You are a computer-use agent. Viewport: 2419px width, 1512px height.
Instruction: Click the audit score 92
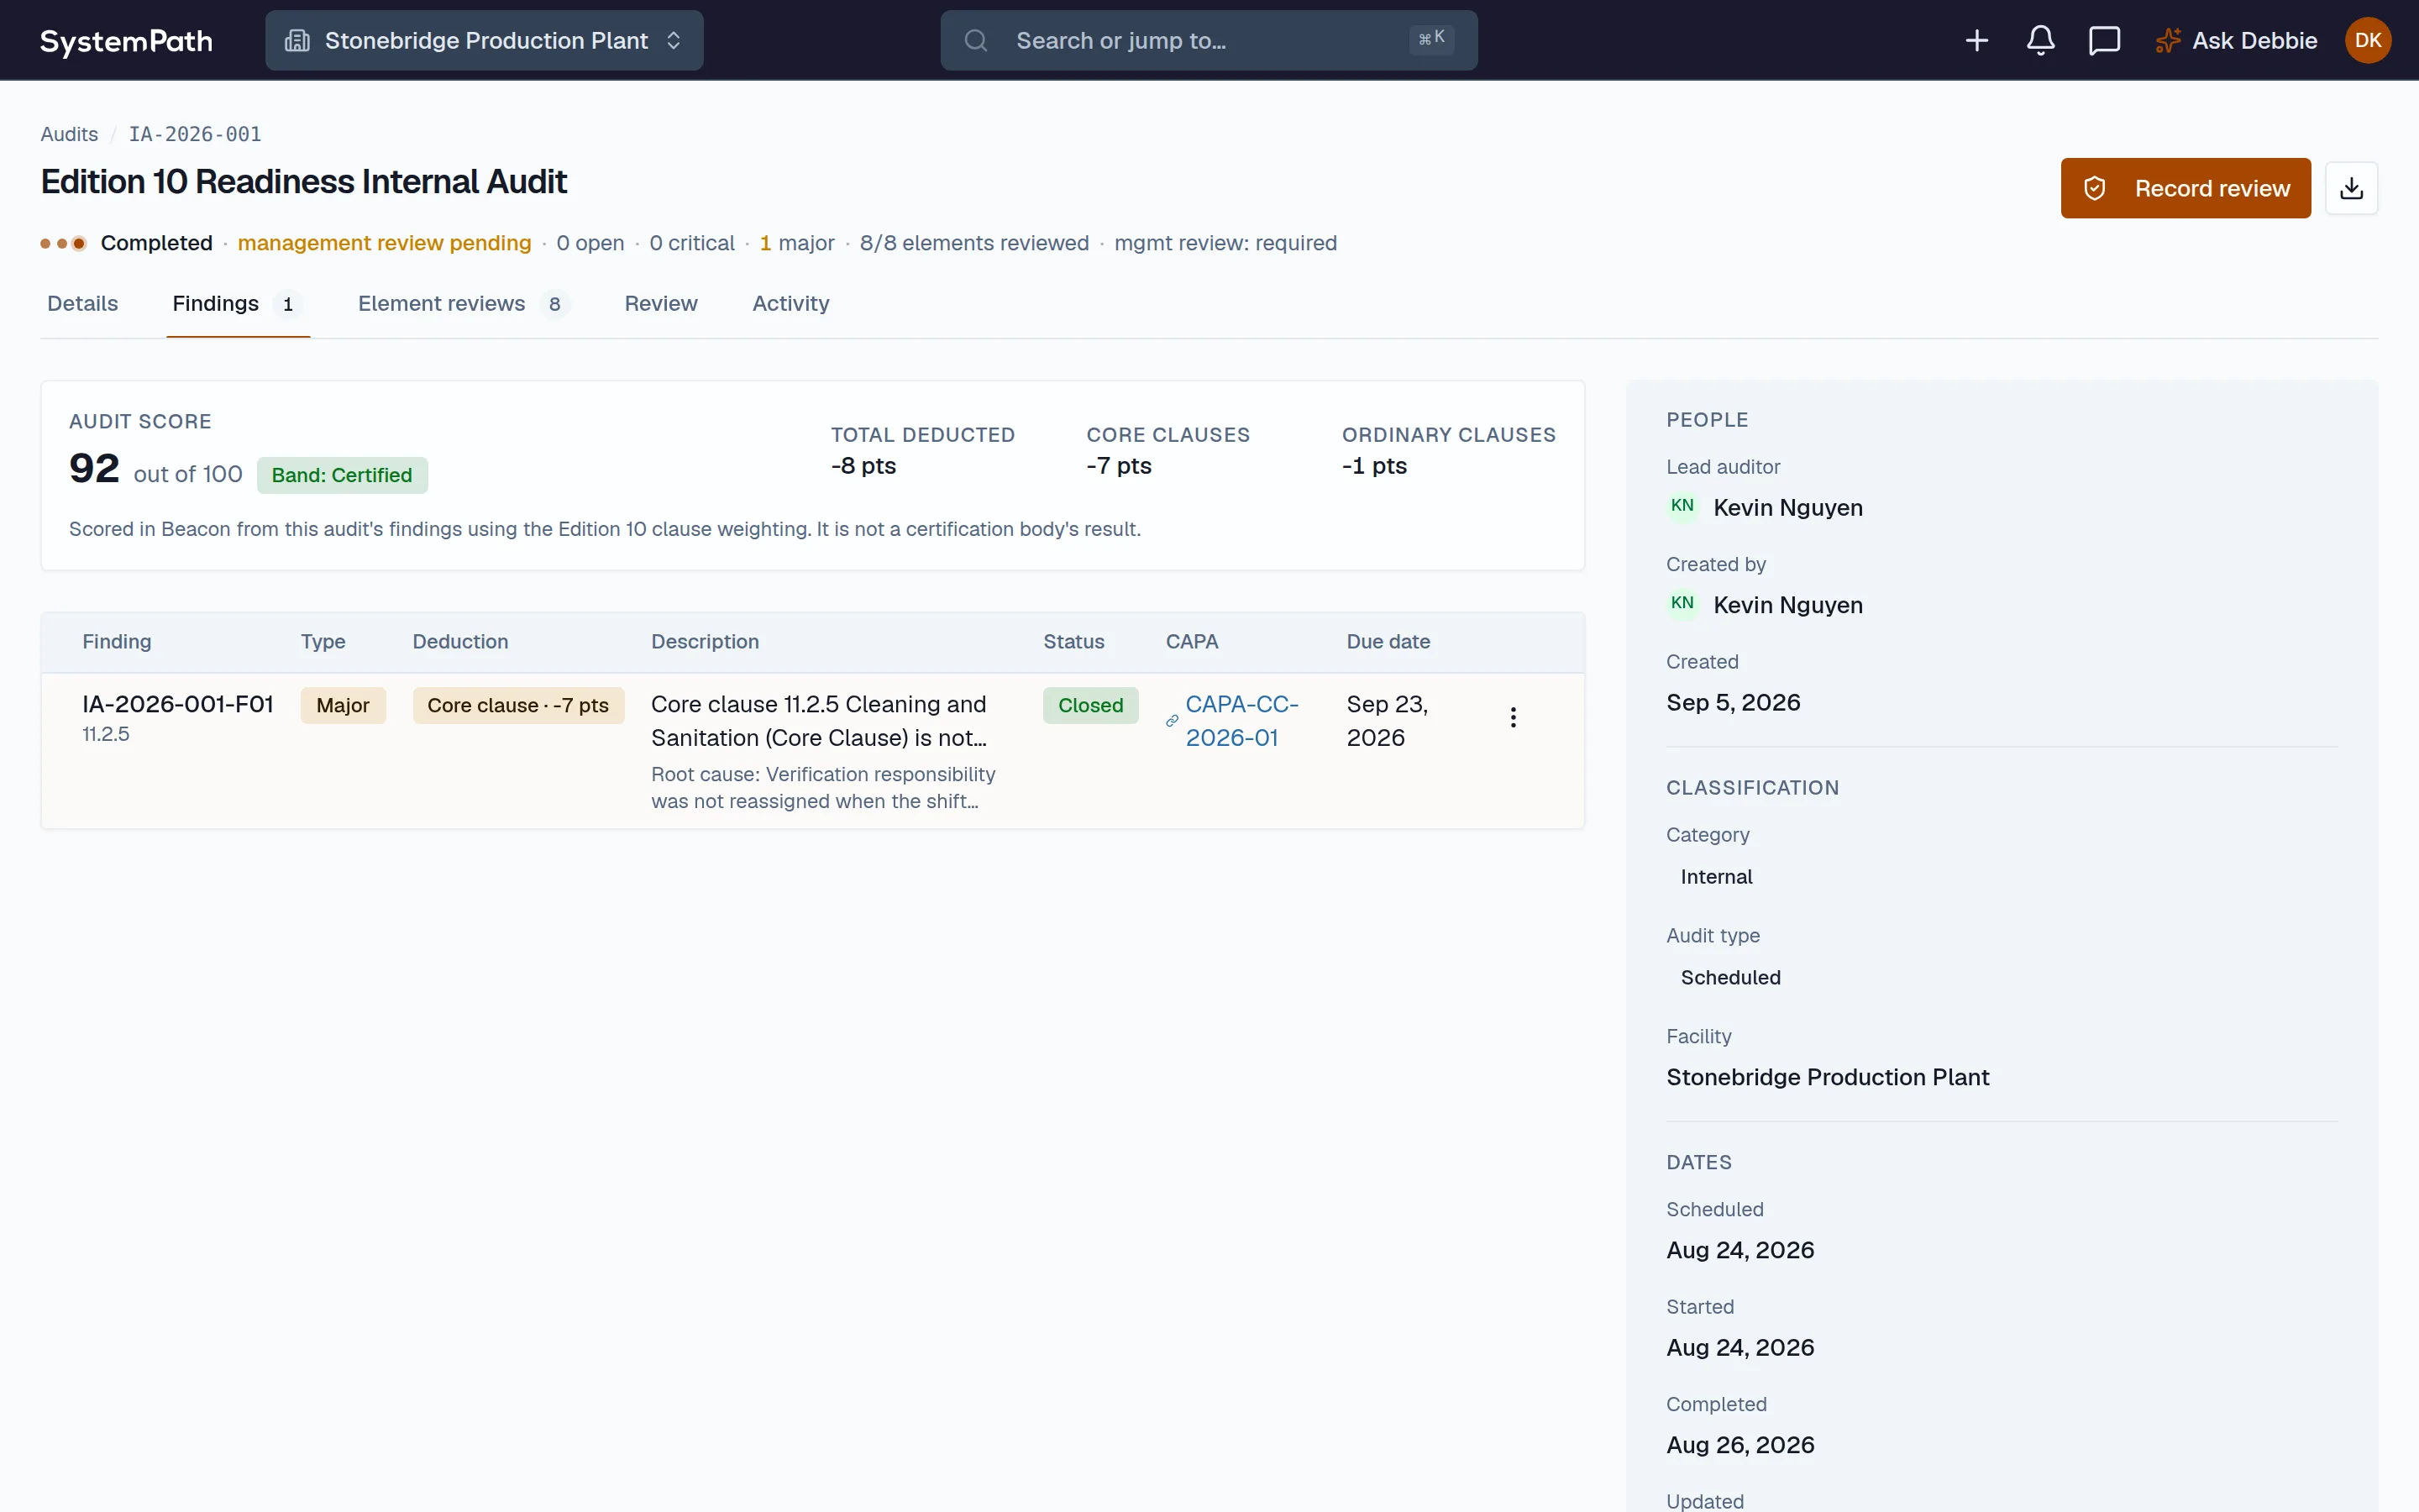click(94, 468)
